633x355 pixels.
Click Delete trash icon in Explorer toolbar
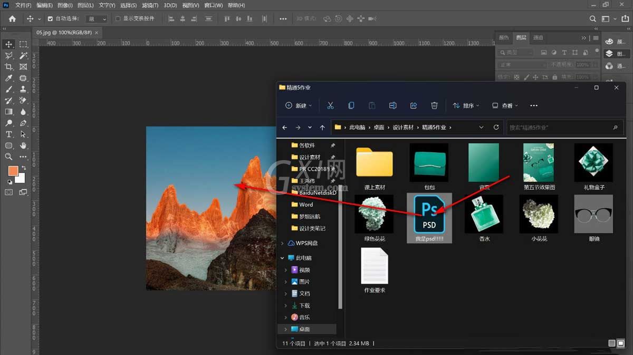point(434,105)
